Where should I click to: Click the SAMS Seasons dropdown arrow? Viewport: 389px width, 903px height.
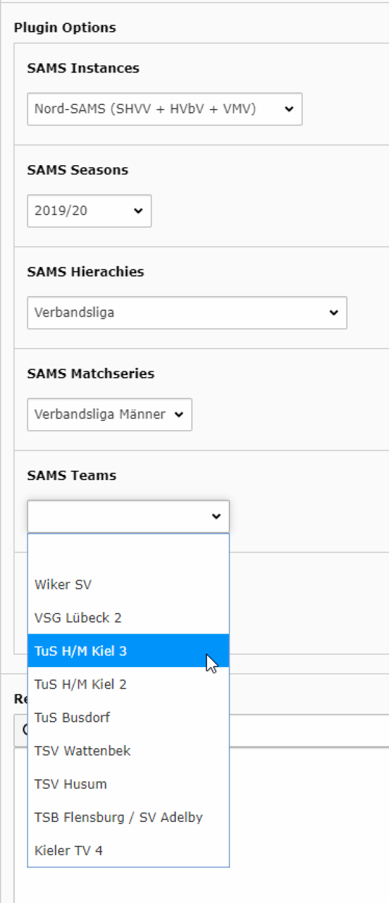138,211
